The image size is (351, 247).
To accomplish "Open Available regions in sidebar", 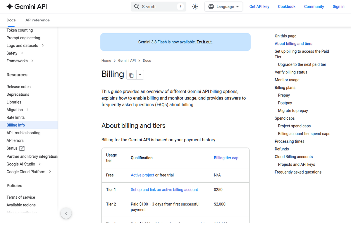I will (x=21, y=205).
